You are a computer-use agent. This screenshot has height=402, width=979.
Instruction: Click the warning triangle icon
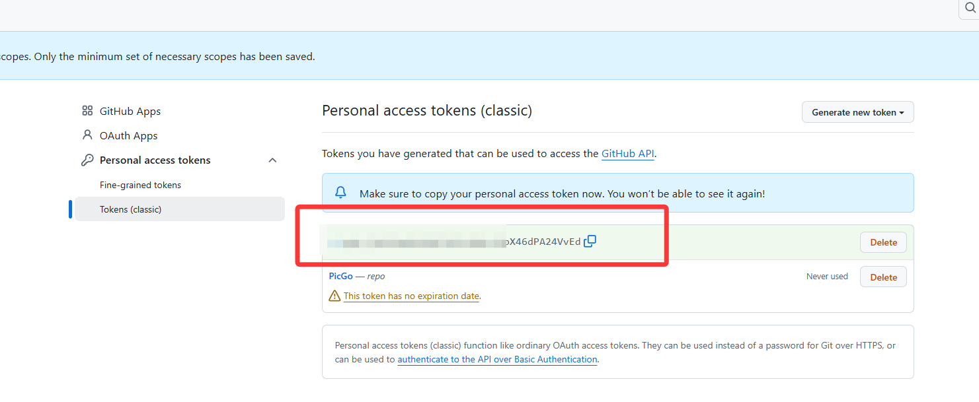pyautogui.click(x=334, y=296)
